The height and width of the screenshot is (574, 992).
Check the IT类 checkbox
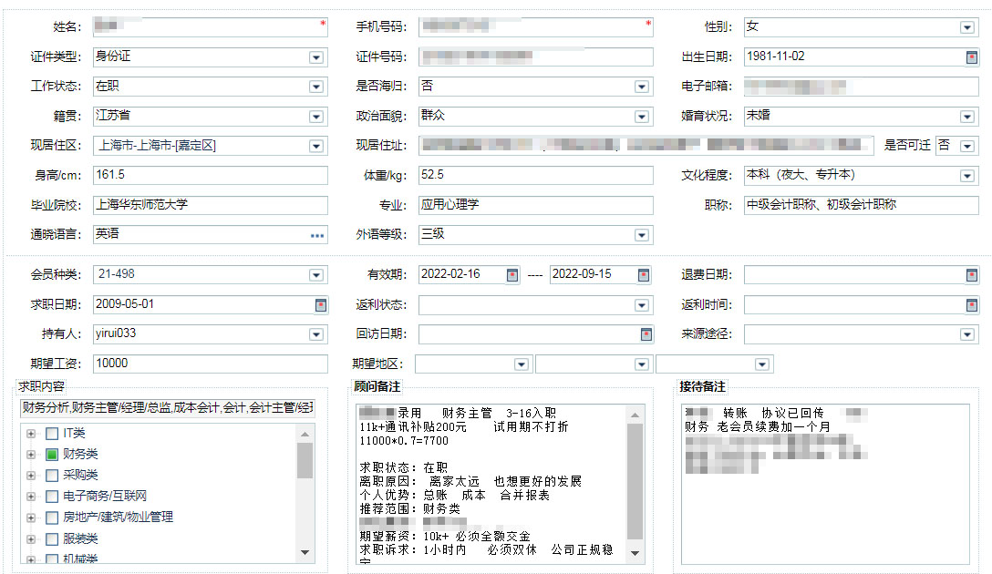coord(53,434)
